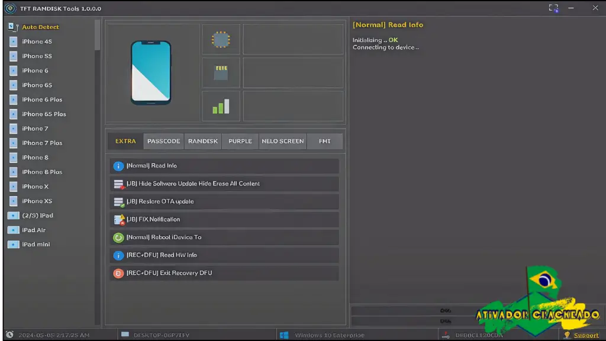
Task: Click the iPhone 6S device icon
Action: pos(13,85)
